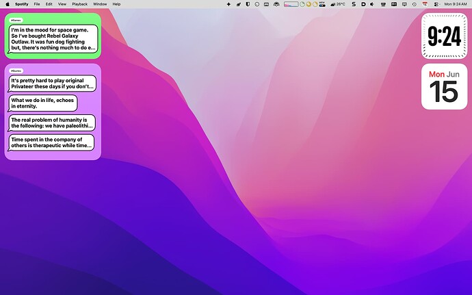Viewport: 472px width, 295px height.
Task: Click the green pie chart menu bar icon
Action: (302, 4)
